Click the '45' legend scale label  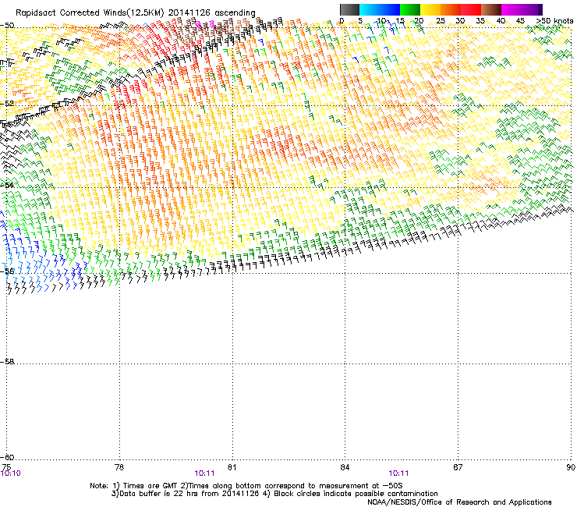click(x=520, y=20)
